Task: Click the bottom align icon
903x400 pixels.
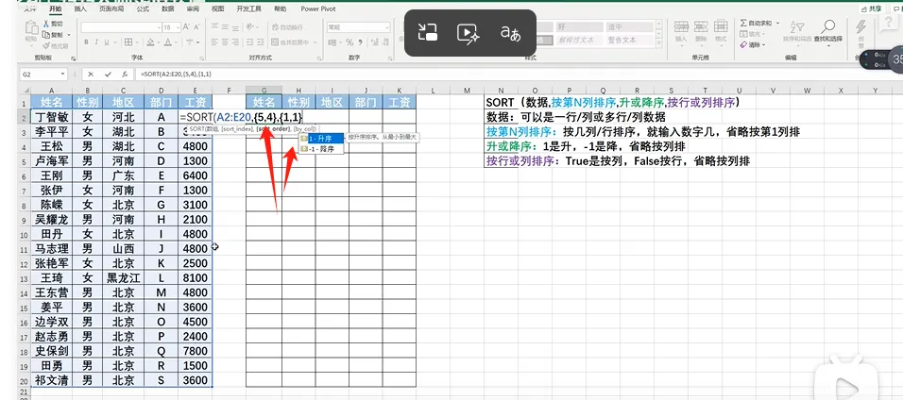Action: [235, 27]
